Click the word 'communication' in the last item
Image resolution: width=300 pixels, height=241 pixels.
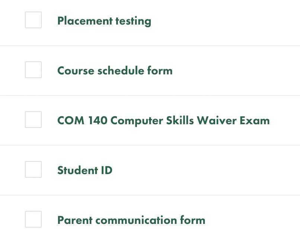pos(136,220)
